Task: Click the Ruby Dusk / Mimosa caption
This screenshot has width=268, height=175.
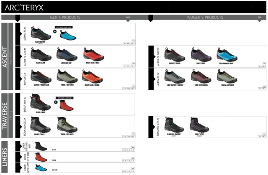Action: tap(201, 85)
